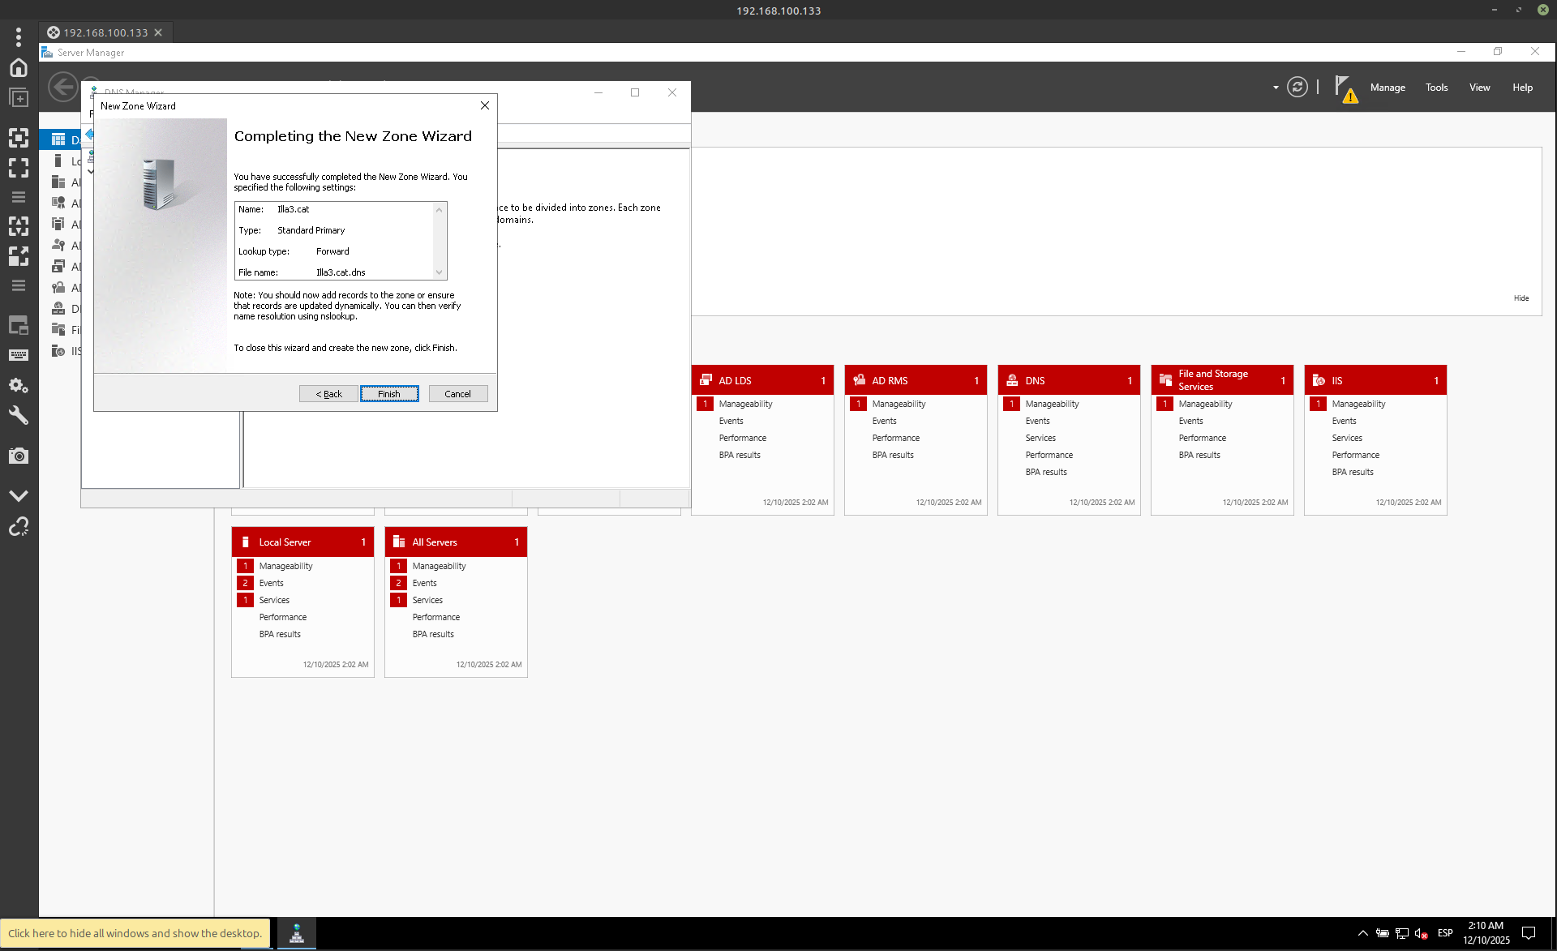Cancel the New Zone Wizard
Viewport: 1557px width, 951px height.
[457, 394]
